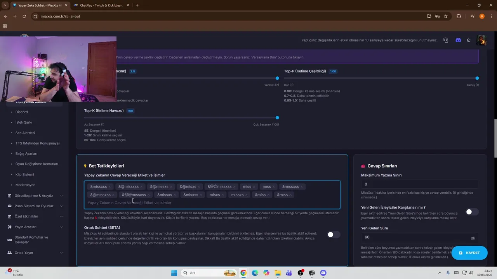Click the Standart Komutlar ve Cevaplar sidebar icon
The image size is (497, 279).
pos(10,240)
